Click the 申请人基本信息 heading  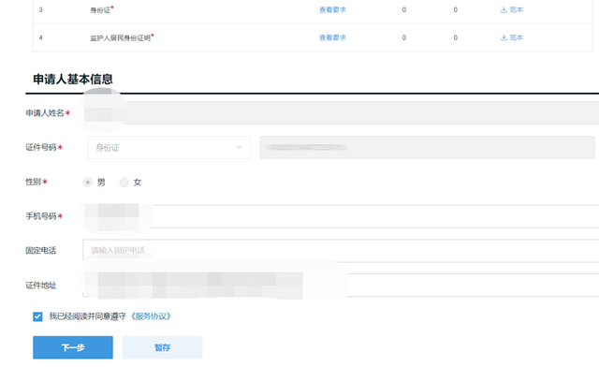click(x=73, y=80)
